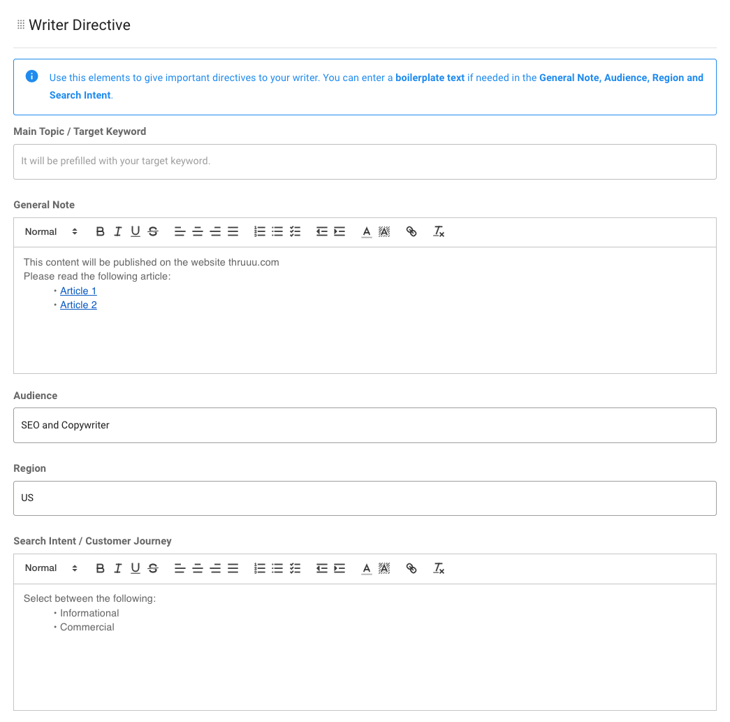The height and width of the screenshot is (722, 730).
Task: Insert bullet list in Search Intent editor
Action: (277, 568)
